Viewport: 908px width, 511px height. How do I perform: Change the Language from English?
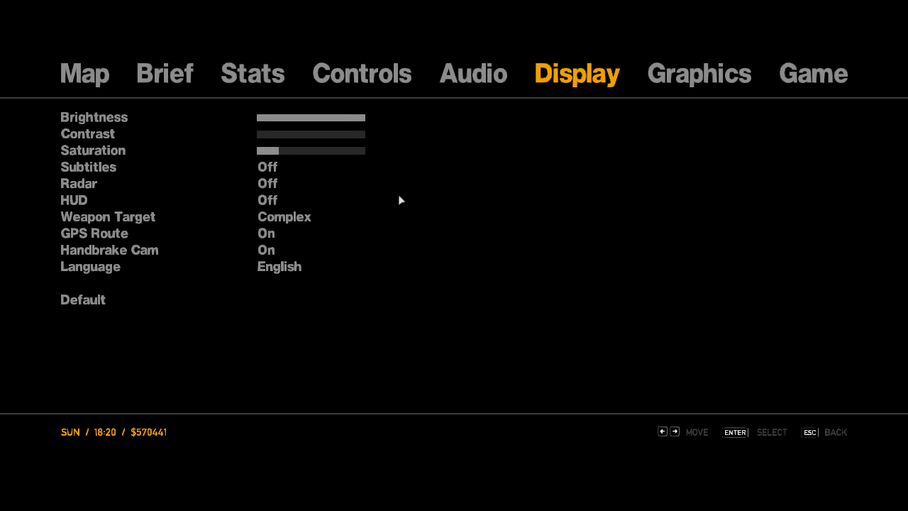click(279, 267)
